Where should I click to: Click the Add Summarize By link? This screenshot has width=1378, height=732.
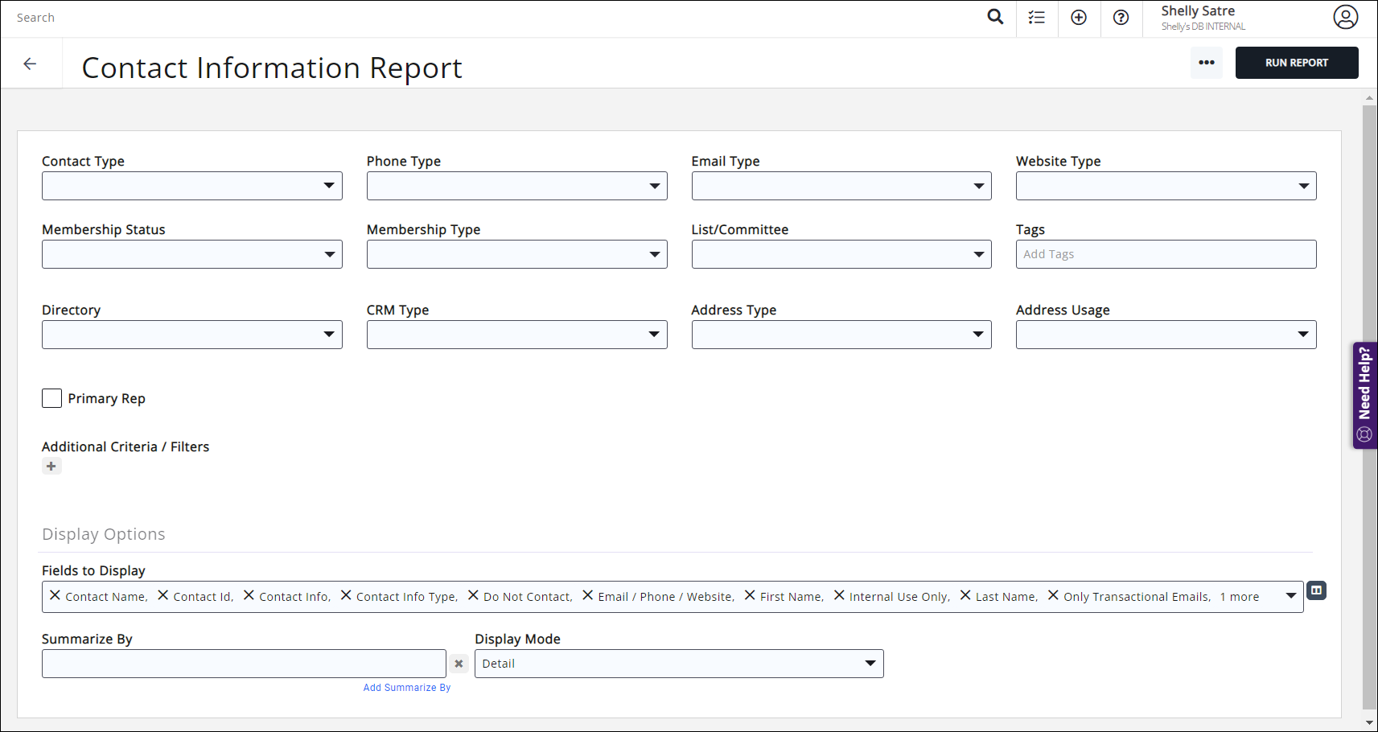coord(406,688)
